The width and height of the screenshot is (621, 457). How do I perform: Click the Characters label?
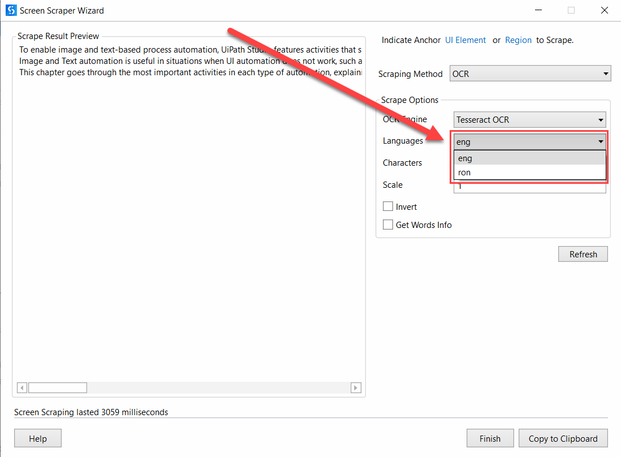click(402, 163)
